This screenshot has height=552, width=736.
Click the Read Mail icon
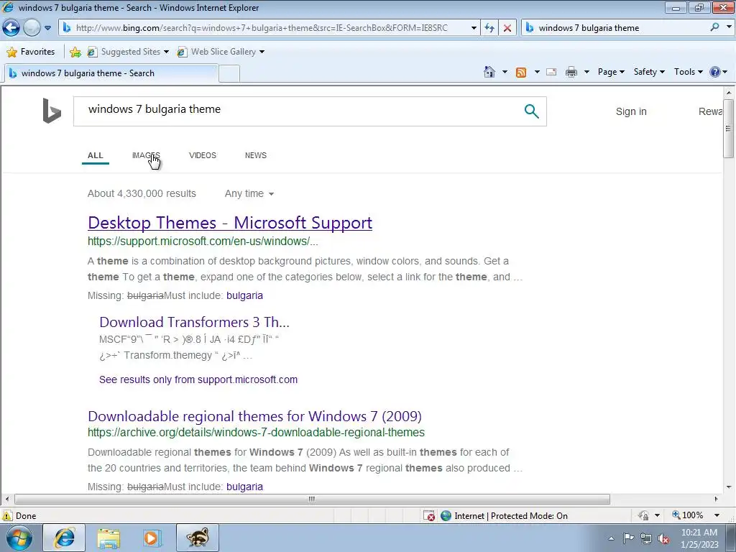[x=551, y=72]
